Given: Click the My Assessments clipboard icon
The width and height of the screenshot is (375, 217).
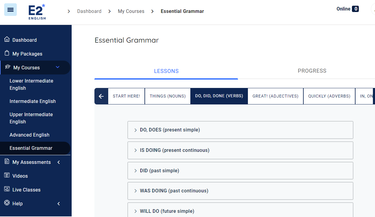Looking at the screenshot, I should 6,162.
